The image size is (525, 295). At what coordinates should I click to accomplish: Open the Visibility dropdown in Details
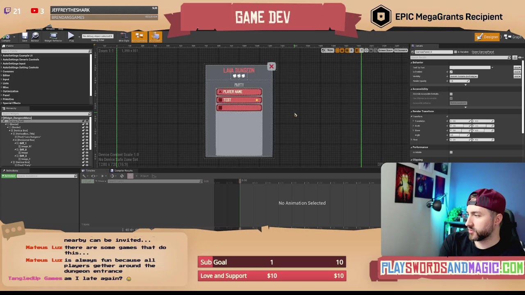pyautogui.click(x=464, y=76)
